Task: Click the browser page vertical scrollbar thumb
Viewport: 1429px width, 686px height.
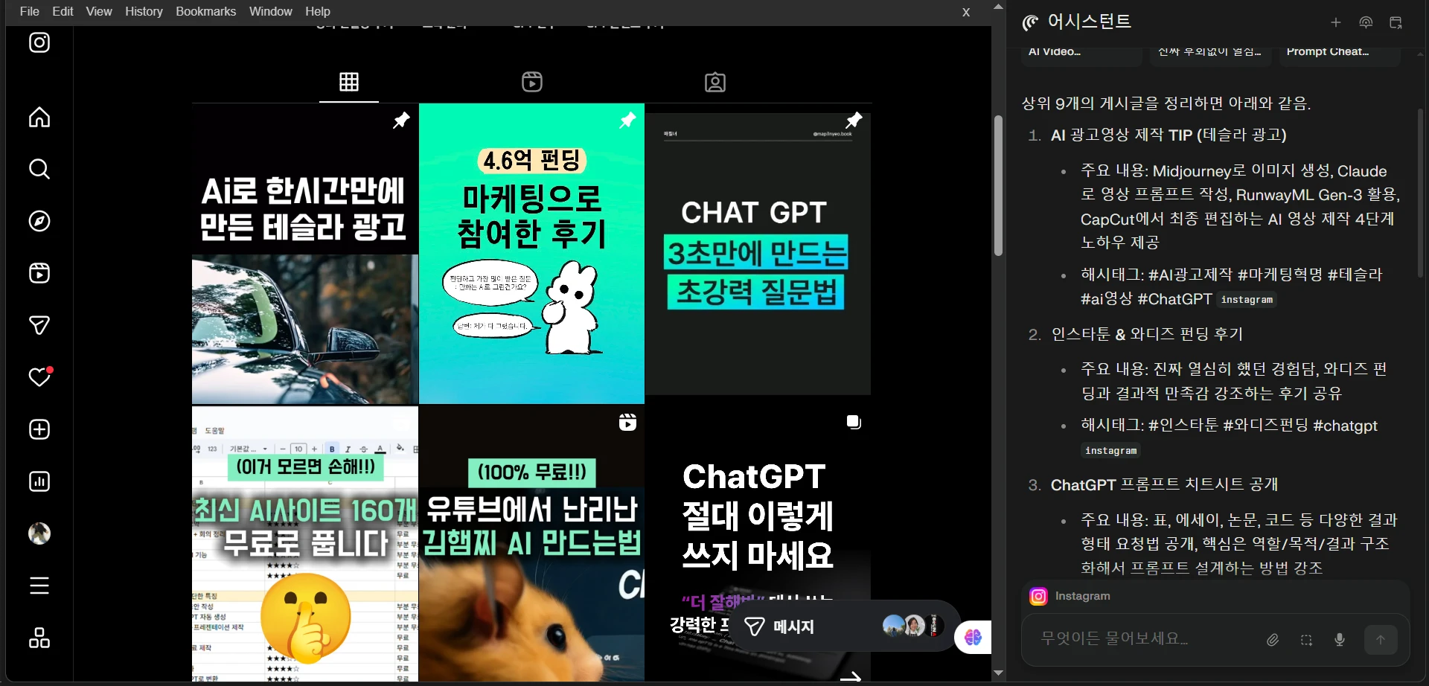Action: pos(998,186)
